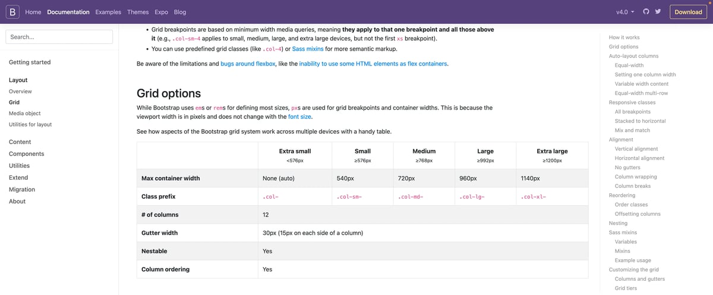The width and height of the screenshot is (713, 295).
Task: Go to Offsetting columns entry
Action: [638, 214]
